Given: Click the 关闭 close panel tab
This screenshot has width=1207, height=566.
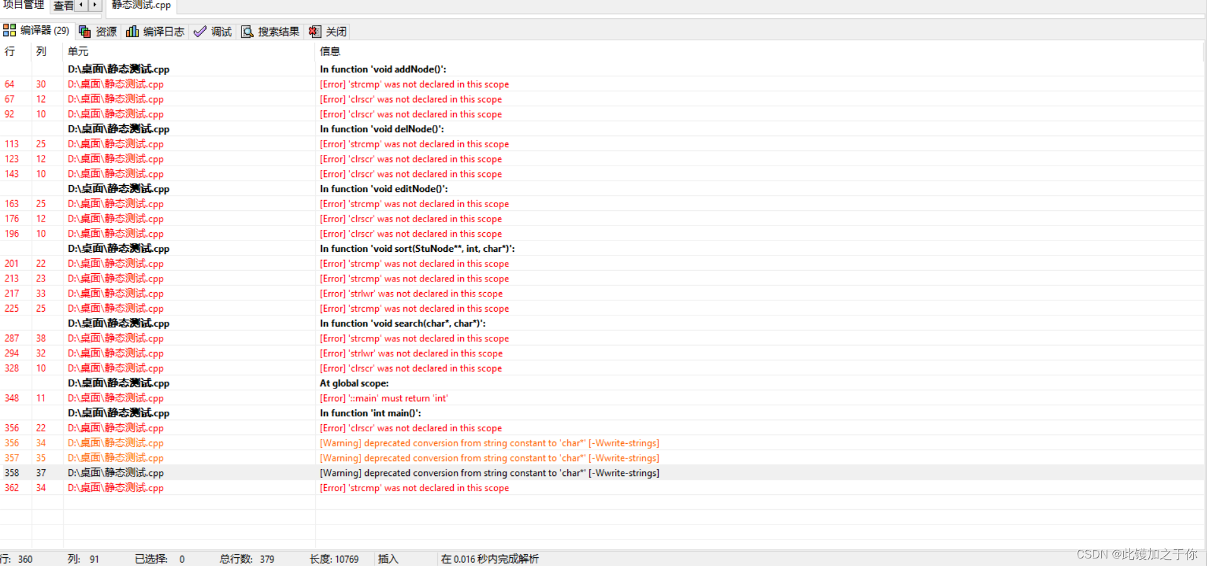Looking at the screenshot, I should pyautogui.click(x=328, y=31).
